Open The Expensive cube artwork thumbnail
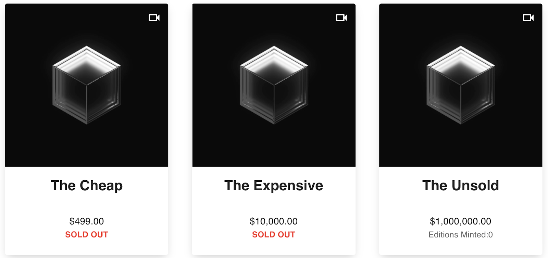548x258 pixels. point(274,144)
